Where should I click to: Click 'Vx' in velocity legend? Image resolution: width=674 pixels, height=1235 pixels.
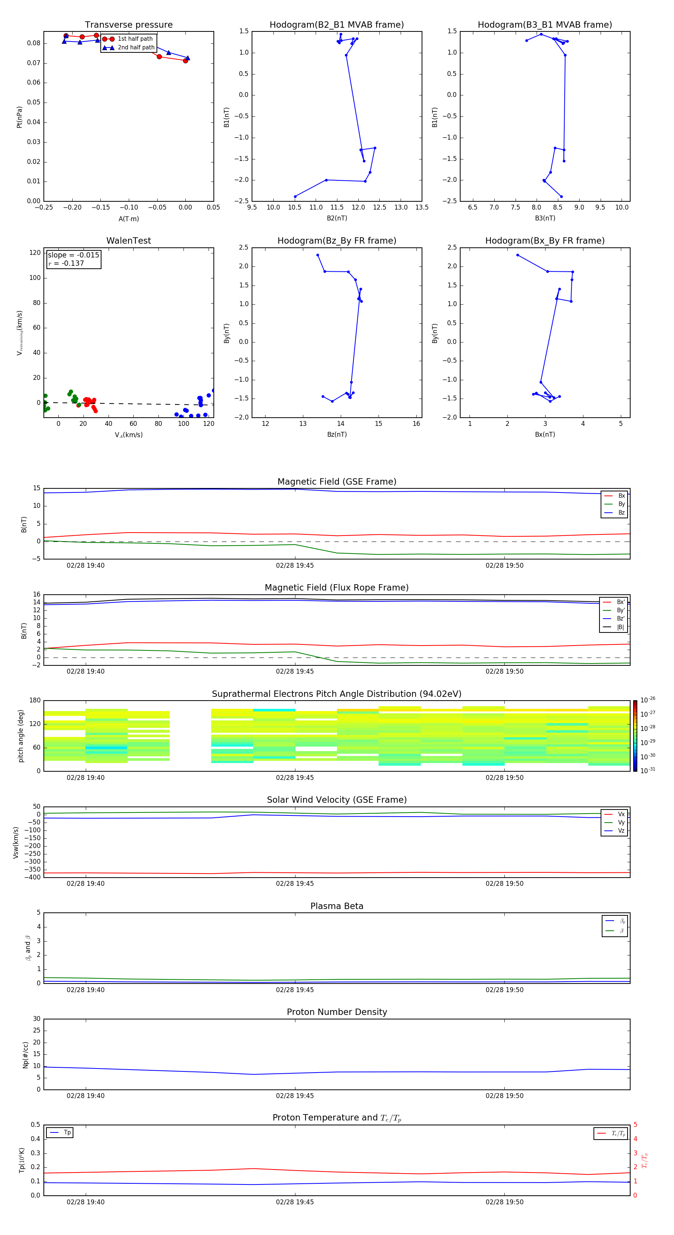coord(614,814)
